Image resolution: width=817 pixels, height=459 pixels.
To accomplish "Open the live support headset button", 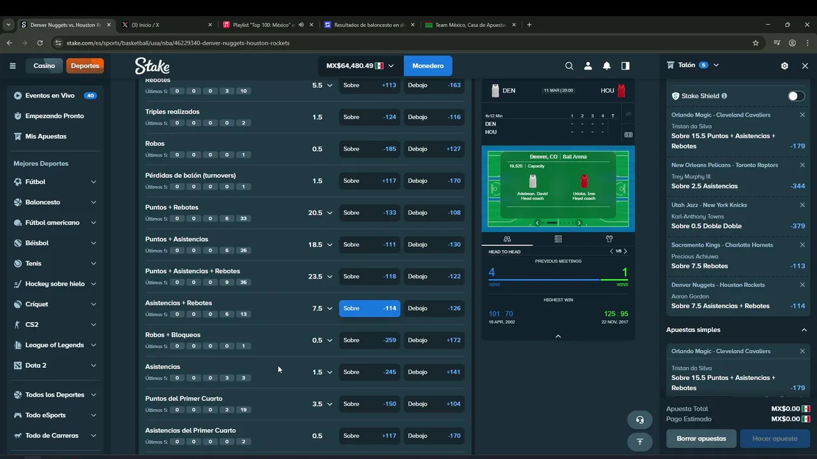I will tap(640, 419).
